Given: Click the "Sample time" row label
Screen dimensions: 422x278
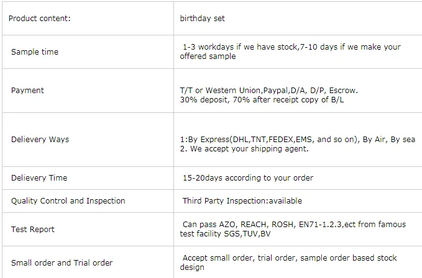Looking at the screenshot, I should pyautogui.click(x=35, y=52).
